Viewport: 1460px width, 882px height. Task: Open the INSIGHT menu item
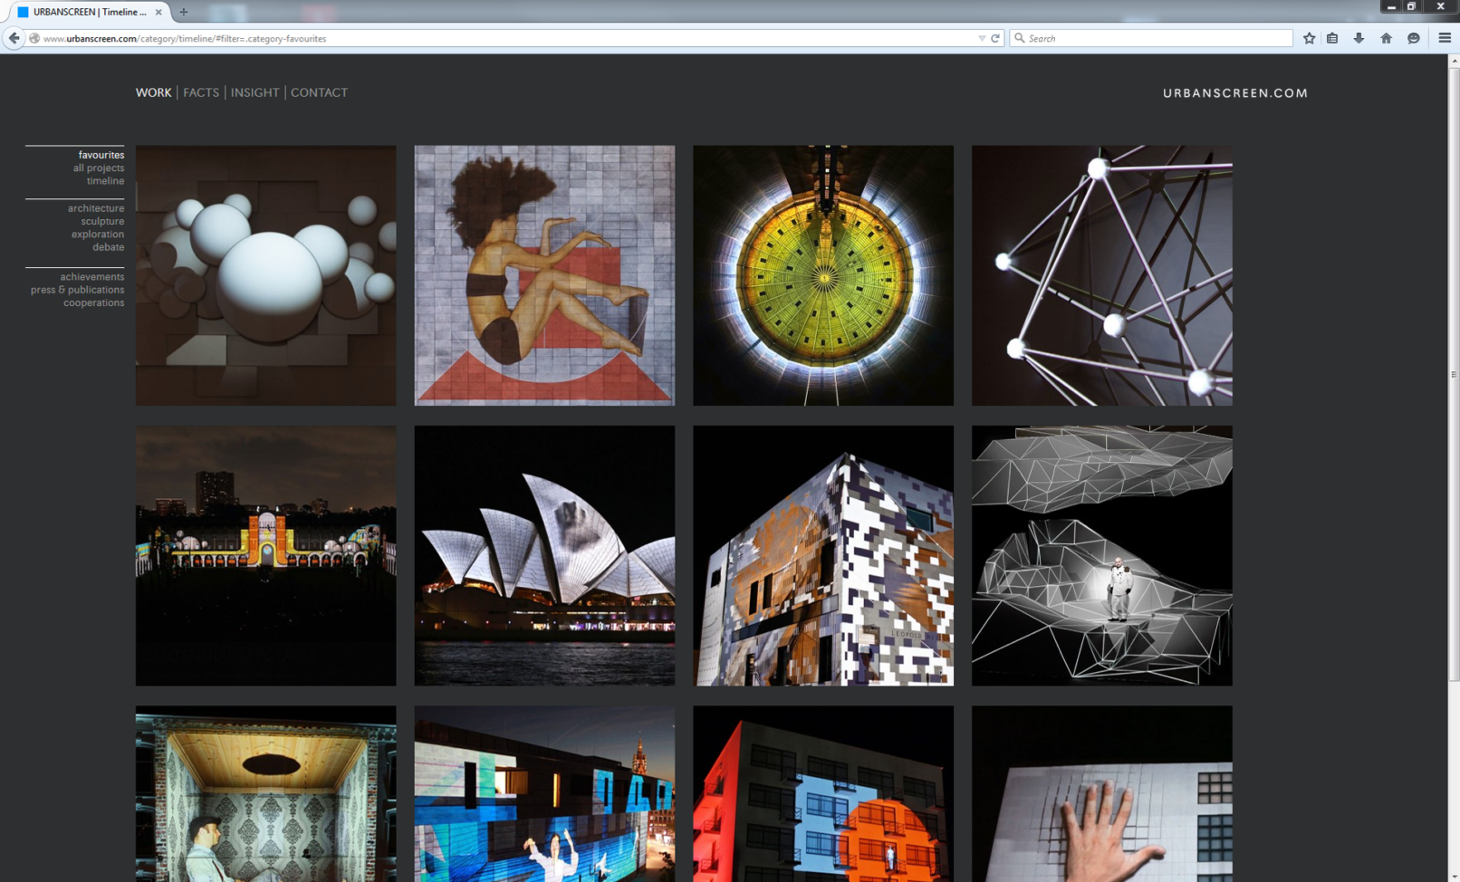(255, 92)
